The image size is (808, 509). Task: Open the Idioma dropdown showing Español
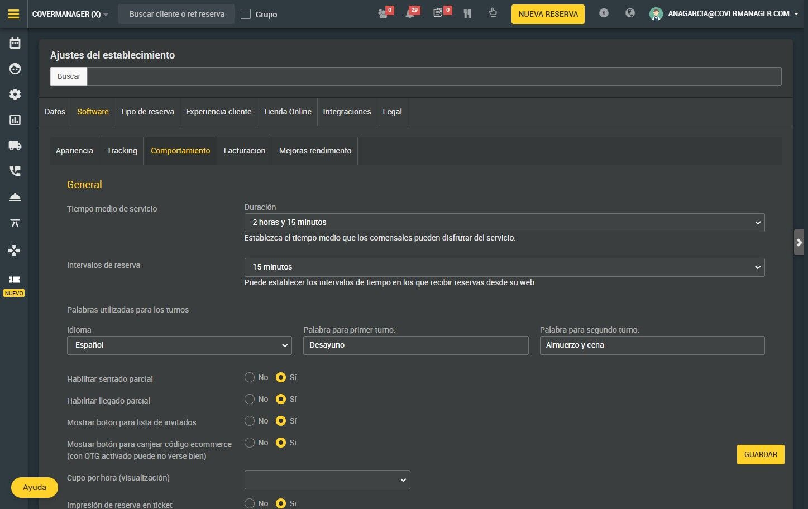179,345
